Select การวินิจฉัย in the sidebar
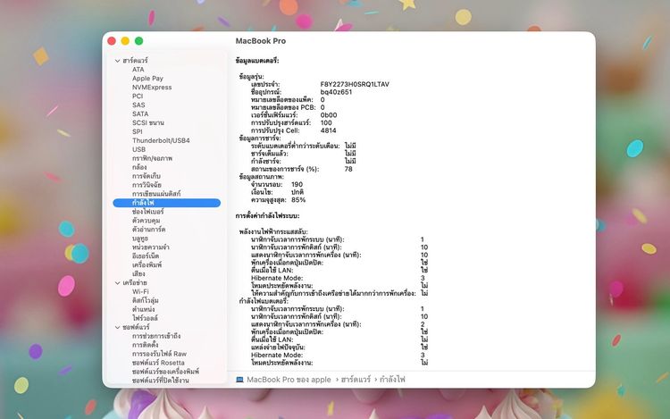This screenshot has height=419, width=670. pyautogui.click(x=147, y=185)
